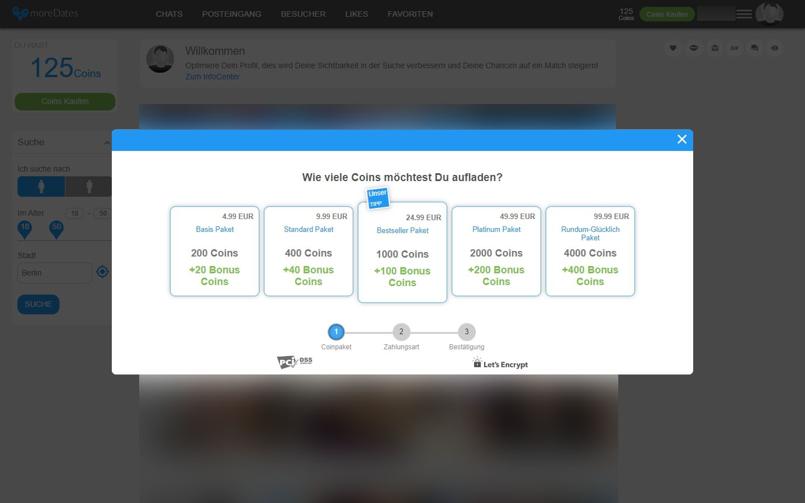Select the kiss icon in the action bar

(x=693, y=48)
